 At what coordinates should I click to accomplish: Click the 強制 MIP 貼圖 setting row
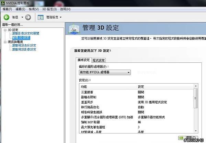click(137, 122)
